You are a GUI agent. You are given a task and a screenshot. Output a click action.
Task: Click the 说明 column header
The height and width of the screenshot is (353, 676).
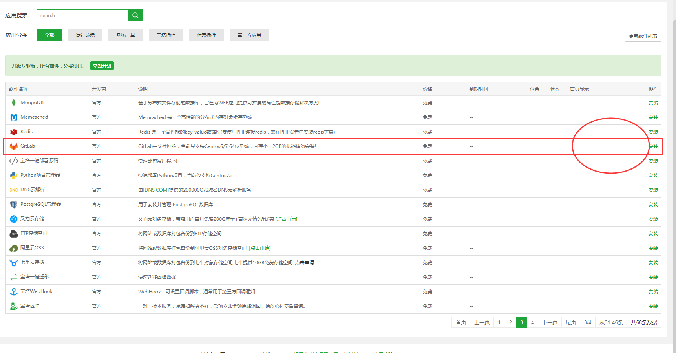pyautogui.click(x=143, y=89)
